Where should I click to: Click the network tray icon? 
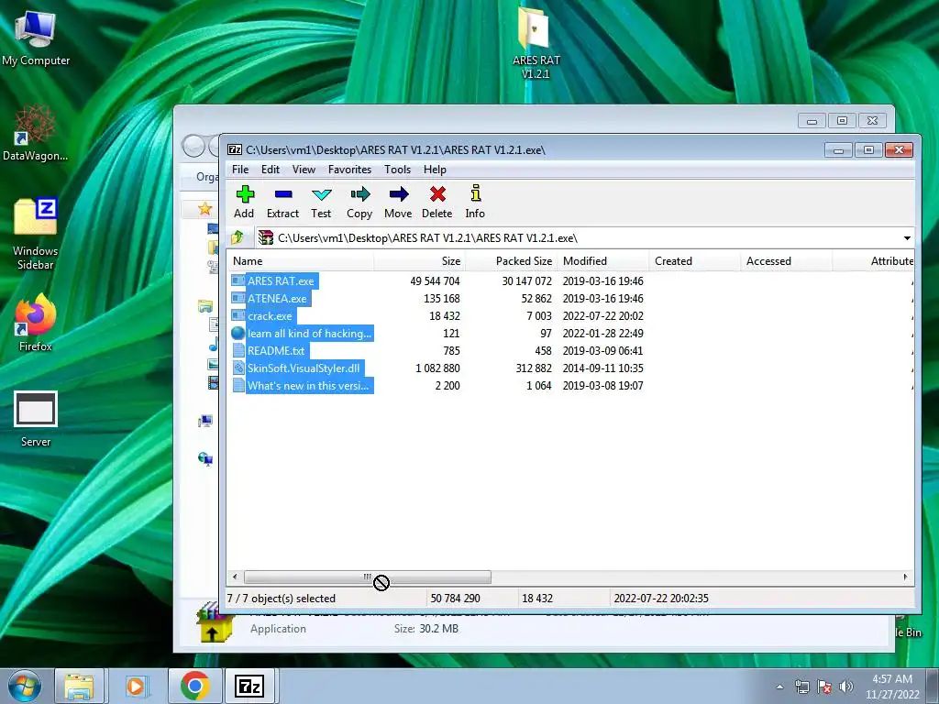tap(801, 687)
